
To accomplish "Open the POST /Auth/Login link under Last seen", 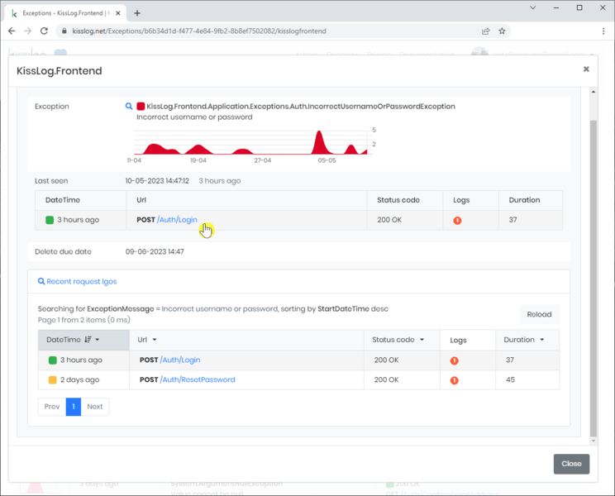I will (177, 220).
